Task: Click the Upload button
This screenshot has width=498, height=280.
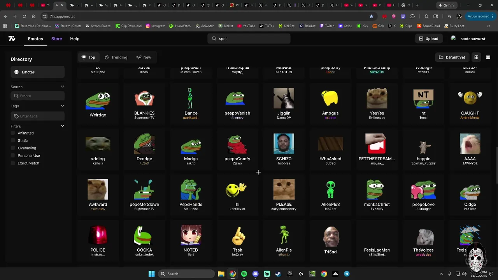Action: [429, 38]
